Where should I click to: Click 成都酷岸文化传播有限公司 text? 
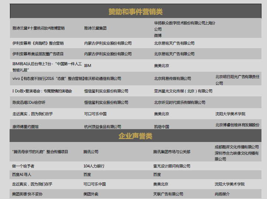(237, 147)
